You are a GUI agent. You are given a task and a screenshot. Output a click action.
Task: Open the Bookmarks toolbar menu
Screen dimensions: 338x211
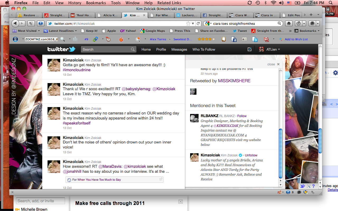(x=307, y=31)
